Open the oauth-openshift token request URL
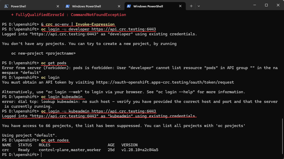The image size is (284, 159). (x=165, y=82)
